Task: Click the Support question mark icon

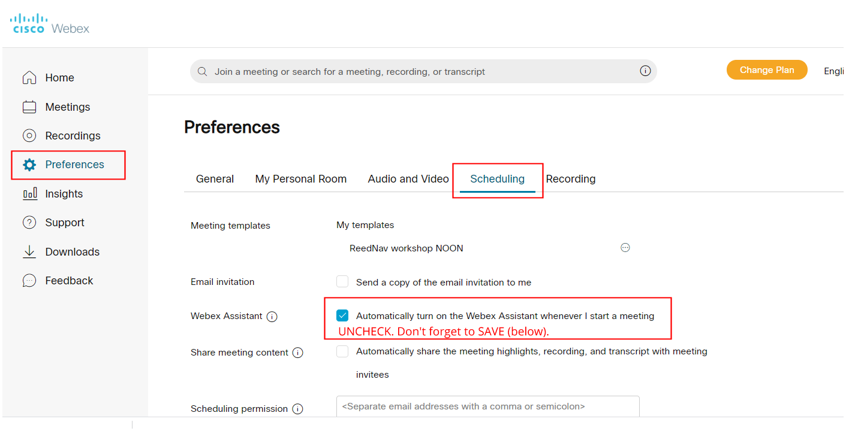Action: coord(29,223)
